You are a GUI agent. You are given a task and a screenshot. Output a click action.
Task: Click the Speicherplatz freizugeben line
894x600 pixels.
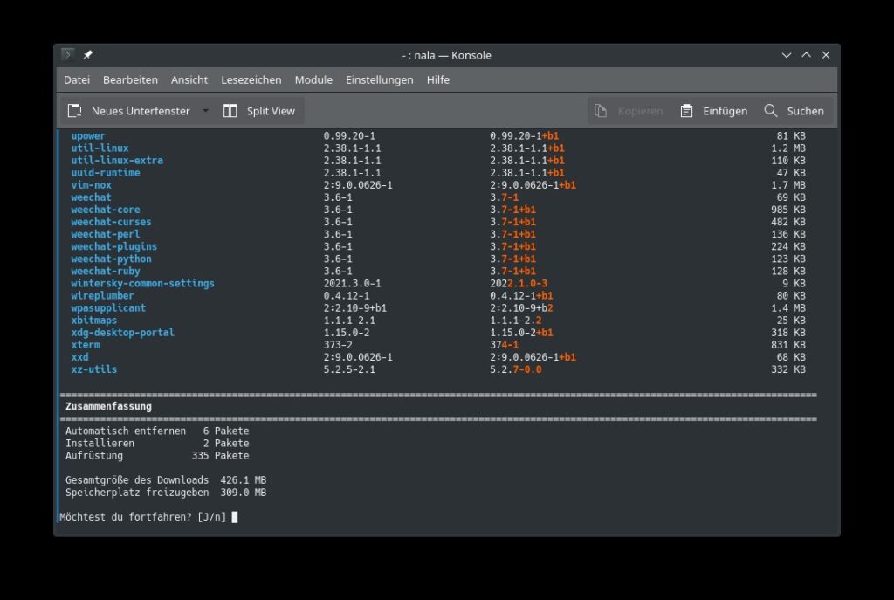click(166, 493)
